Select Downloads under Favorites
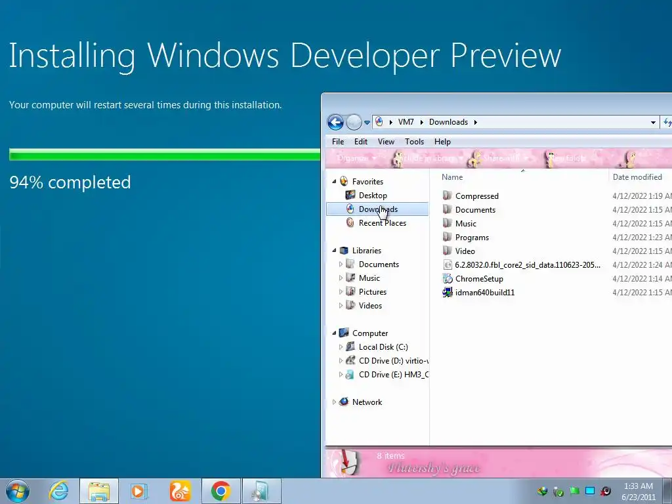Image resolution: width=672 pixels, height=504 pixels. click(x=377, y=209)
